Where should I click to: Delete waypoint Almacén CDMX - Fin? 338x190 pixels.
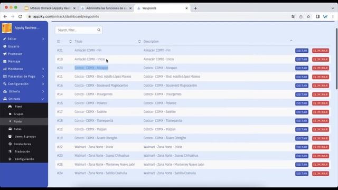pyautogui.click(x=321, y=51)
